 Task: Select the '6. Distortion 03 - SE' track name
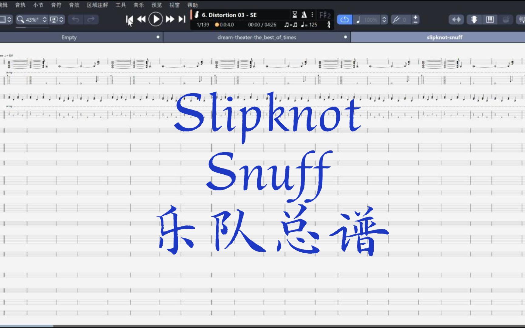(229, 15)
